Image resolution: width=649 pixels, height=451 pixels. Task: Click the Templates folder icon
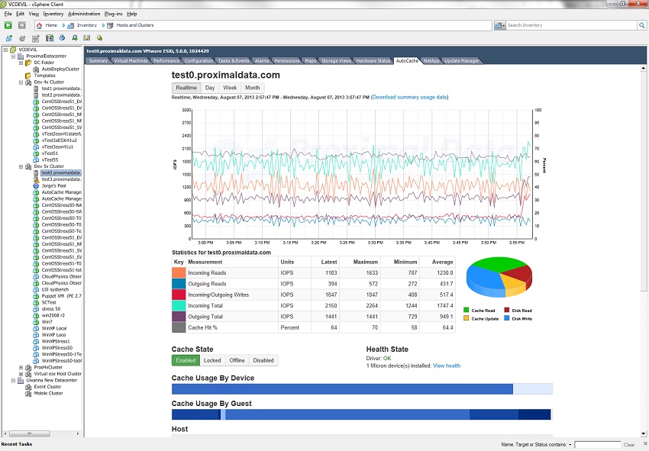coord(28,76)
